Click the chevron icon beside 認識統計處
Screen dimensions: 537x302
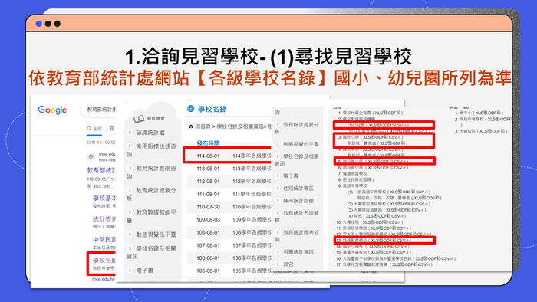coord(130,133)
